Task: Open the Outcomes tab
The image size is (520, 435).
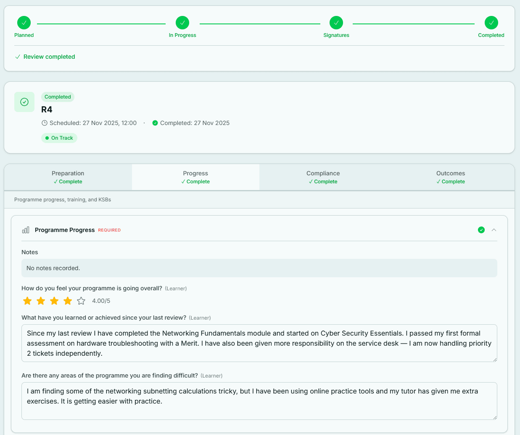Action: point(450,177)
